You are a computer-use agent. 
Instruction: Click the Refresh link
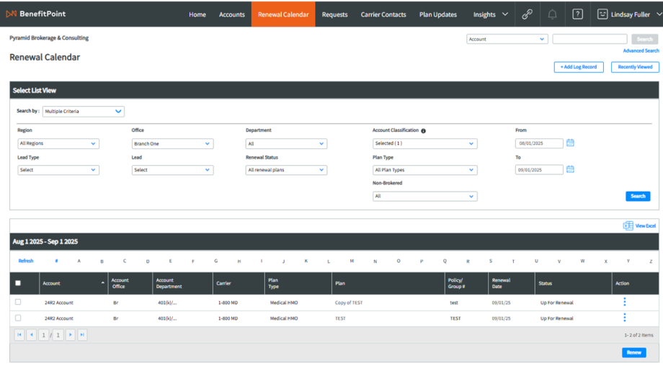26,261
